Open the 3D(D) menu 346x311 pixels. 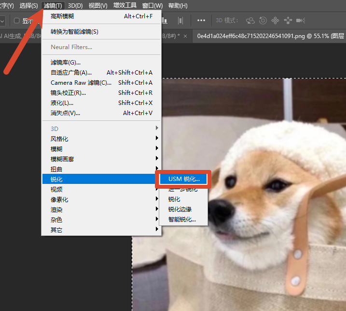coord(75,5)
